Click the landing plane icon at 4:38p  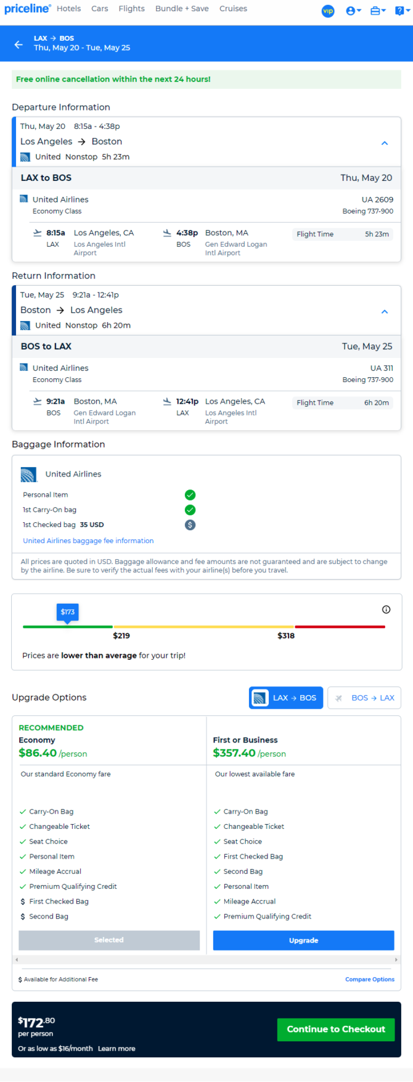point(167,233)
